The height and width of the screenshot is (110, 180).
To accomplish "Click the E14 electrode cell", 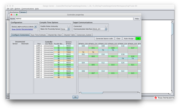I will click(x=103, y=71).
